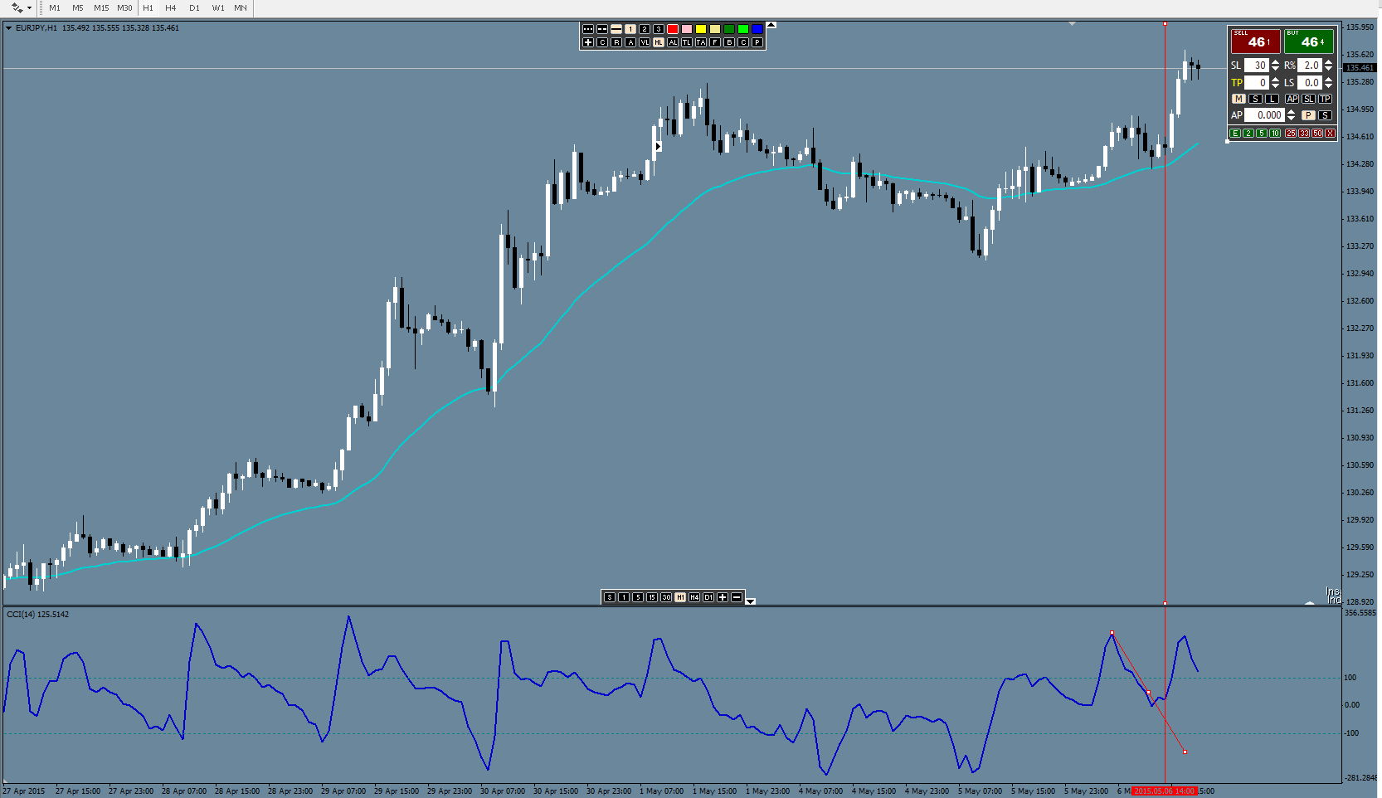Decrease the SL value with down arrow
The width and height of the screenshot is (1382, 798).
coord(1275,69)
